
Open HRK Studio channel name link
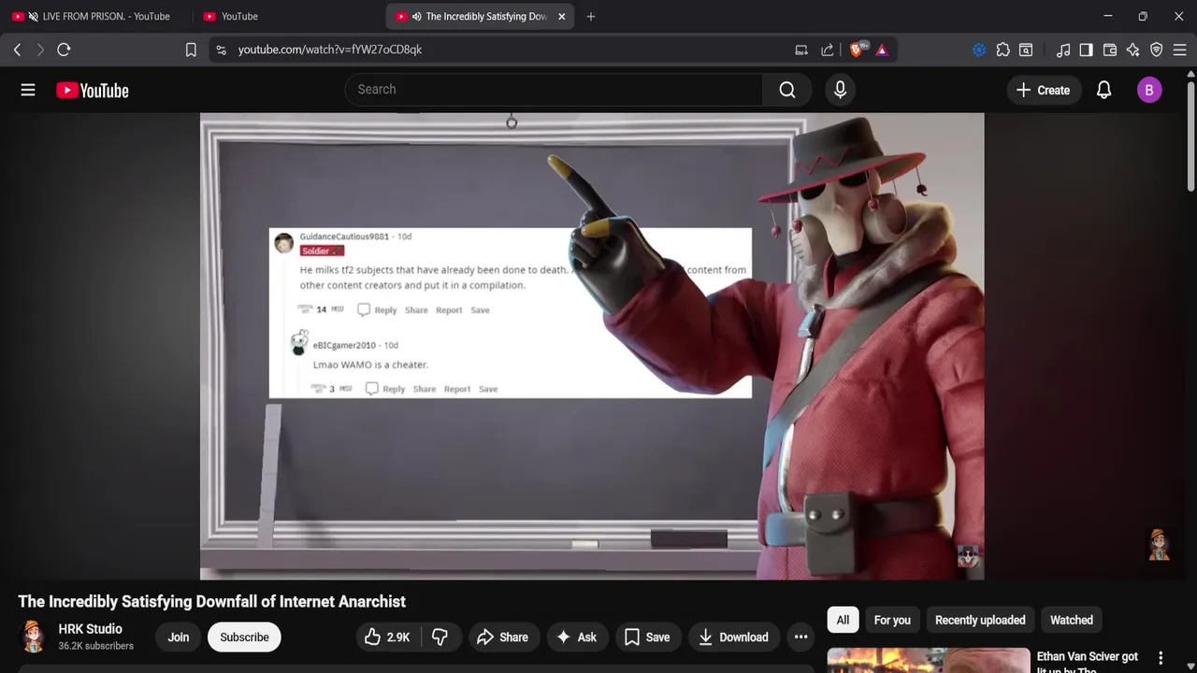coord(90,629)
